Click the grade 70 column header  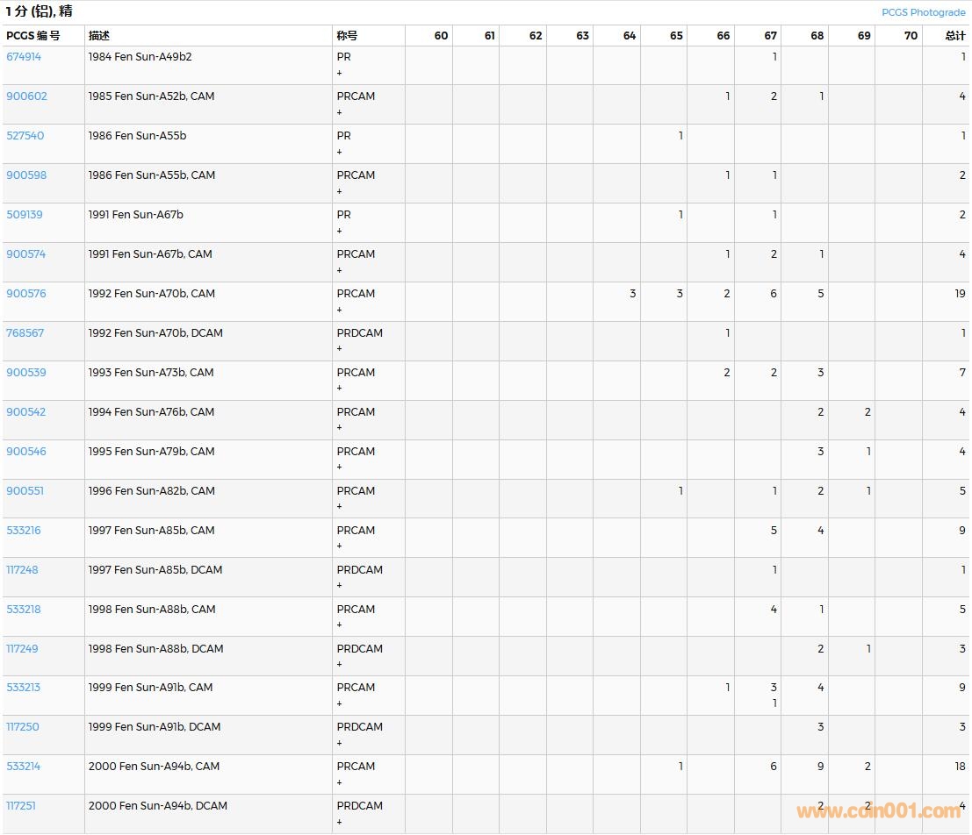911,36
